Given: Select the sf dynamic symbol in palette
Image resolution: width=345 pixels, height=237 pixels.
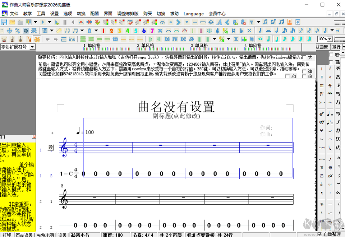Looking at the screenshot, I should (321, 114).
